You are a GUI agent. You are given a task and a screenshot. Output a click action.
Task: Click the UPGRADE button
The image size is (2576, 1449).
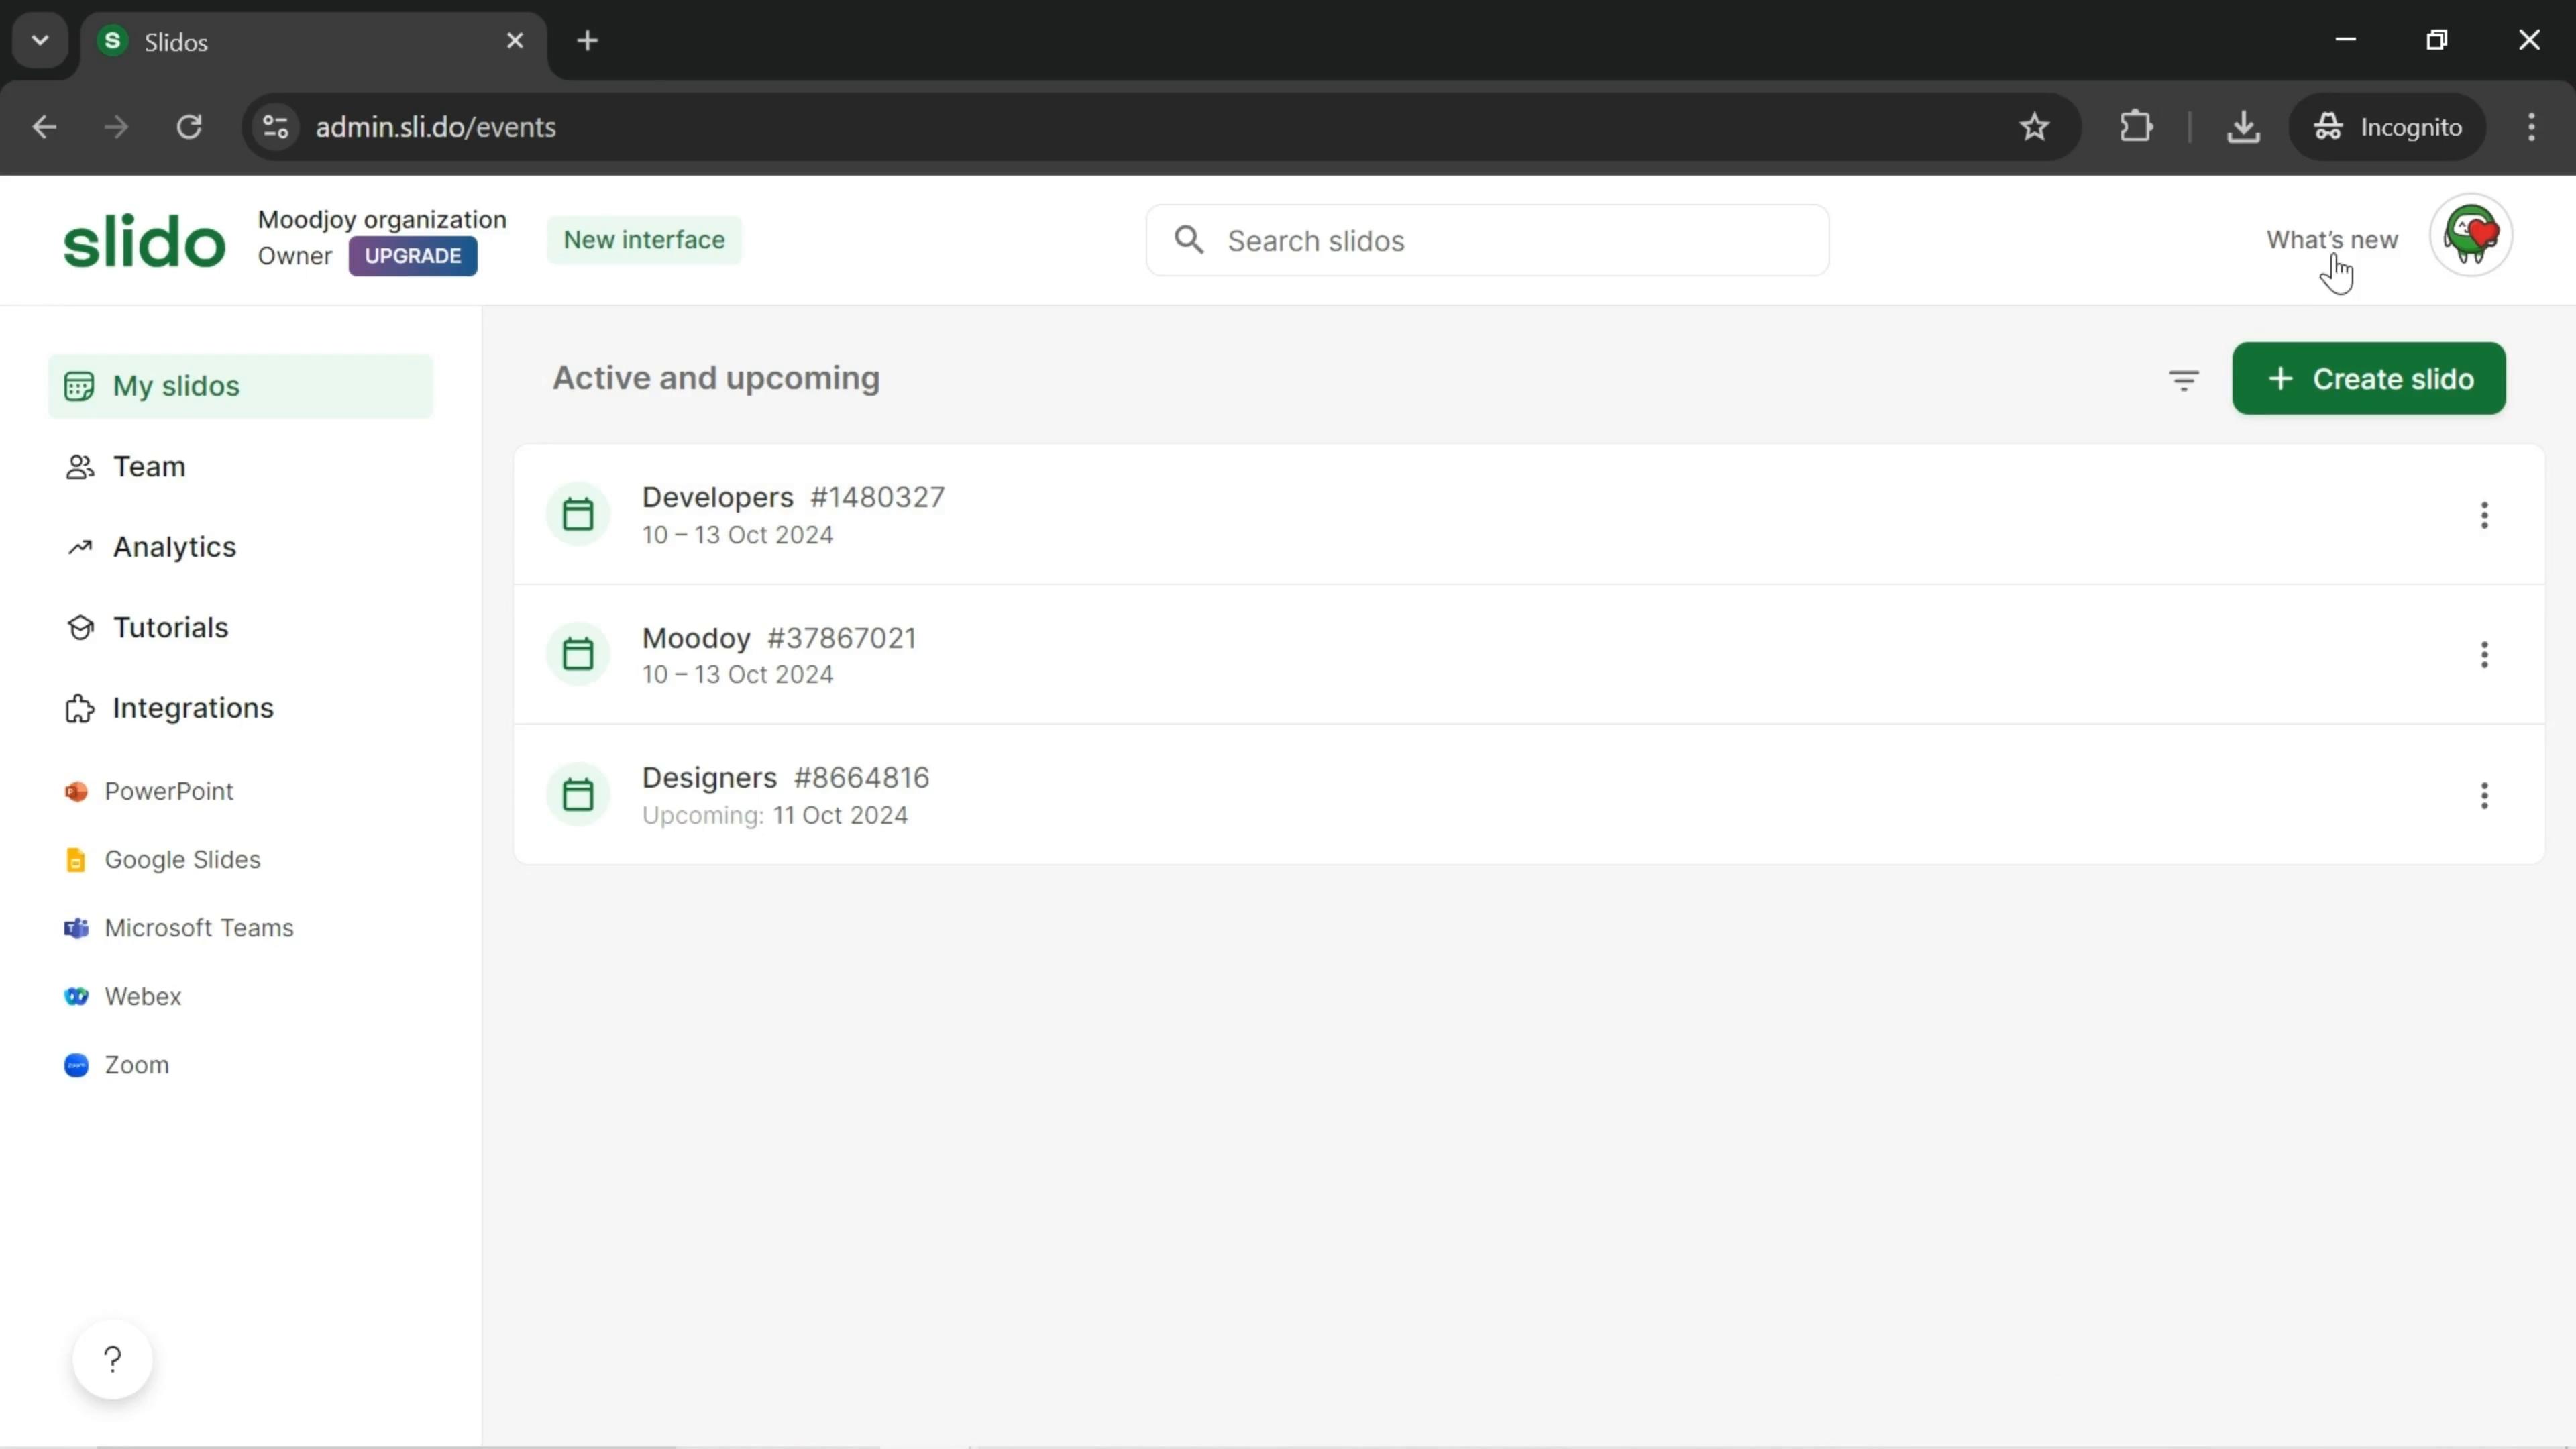(x=413, y=255)
